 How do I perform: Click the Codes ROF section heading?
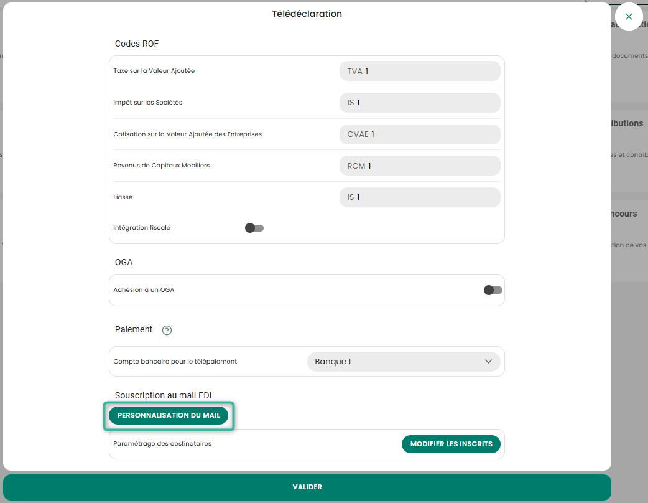click(137, 44)
